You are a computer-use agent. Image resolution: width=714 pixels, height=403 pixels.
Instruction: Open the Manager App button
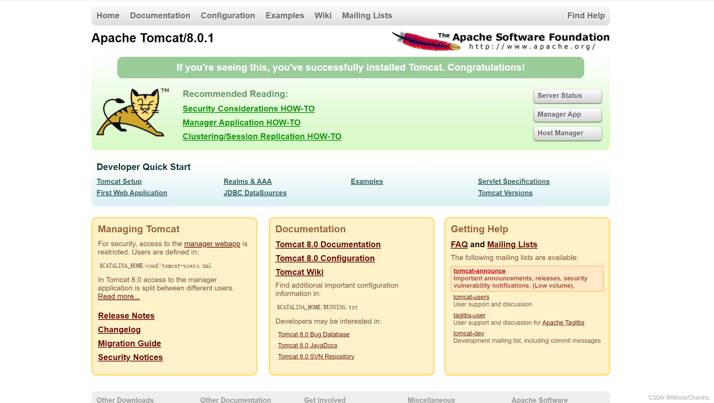[x=567, y=115]
